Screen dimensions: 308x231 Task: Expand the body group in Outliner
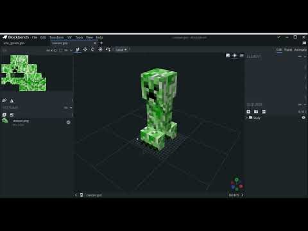click(x=247, y=117)
